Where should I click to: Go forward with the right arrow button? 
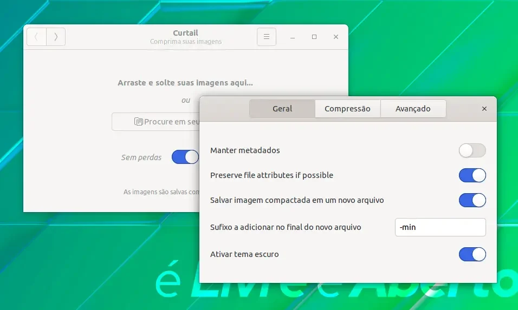coord(56,37)
